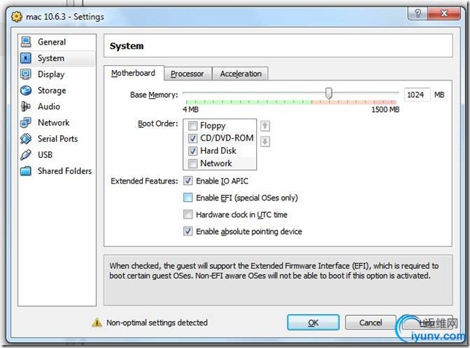Click the 'Base Memory:' label

tap(154, 95)
